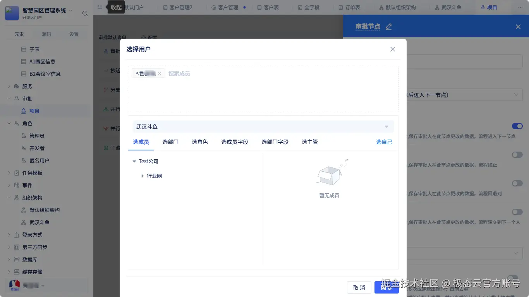Expand the 任务模板 tree group
Image resolution: width=529 pixels, height=297 pixels.
[9, 173]
